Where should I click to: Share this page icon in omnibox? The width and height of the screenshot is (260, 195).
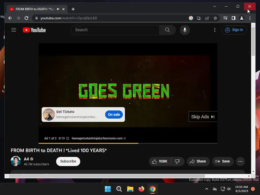click(207, 18)
